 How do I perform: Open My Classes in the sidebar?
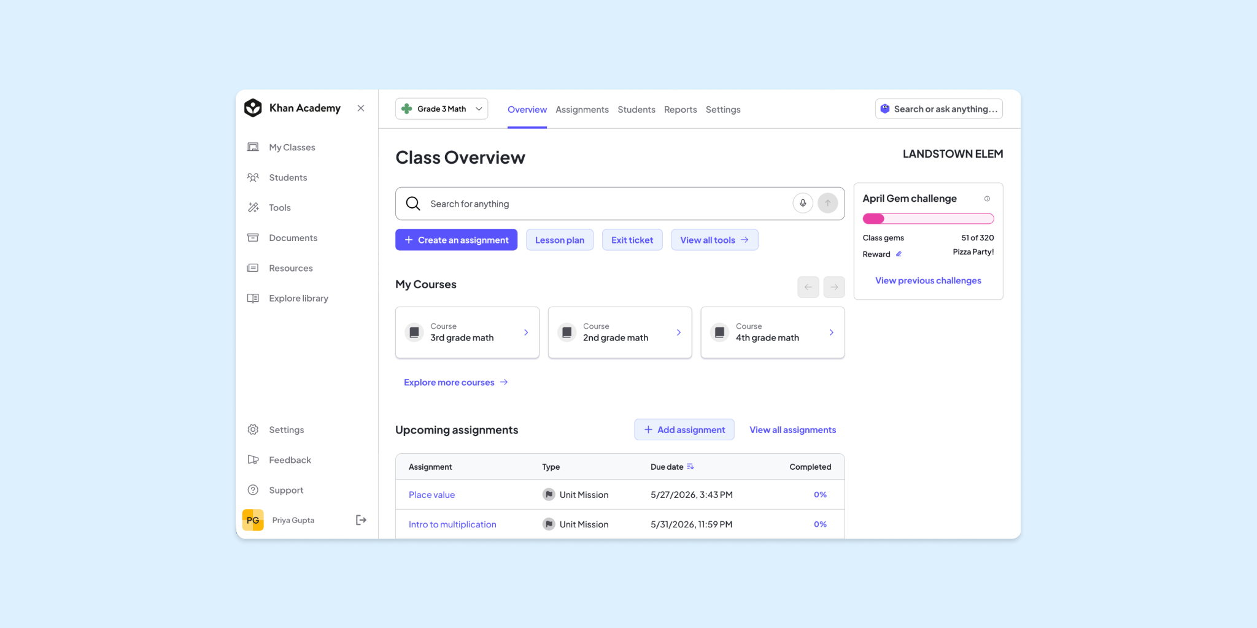pyautogui.click(x=281, y=147)
